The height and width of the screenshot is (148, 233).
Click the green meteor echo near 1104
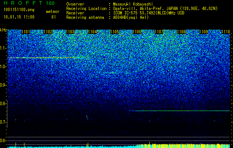(87, 117)
